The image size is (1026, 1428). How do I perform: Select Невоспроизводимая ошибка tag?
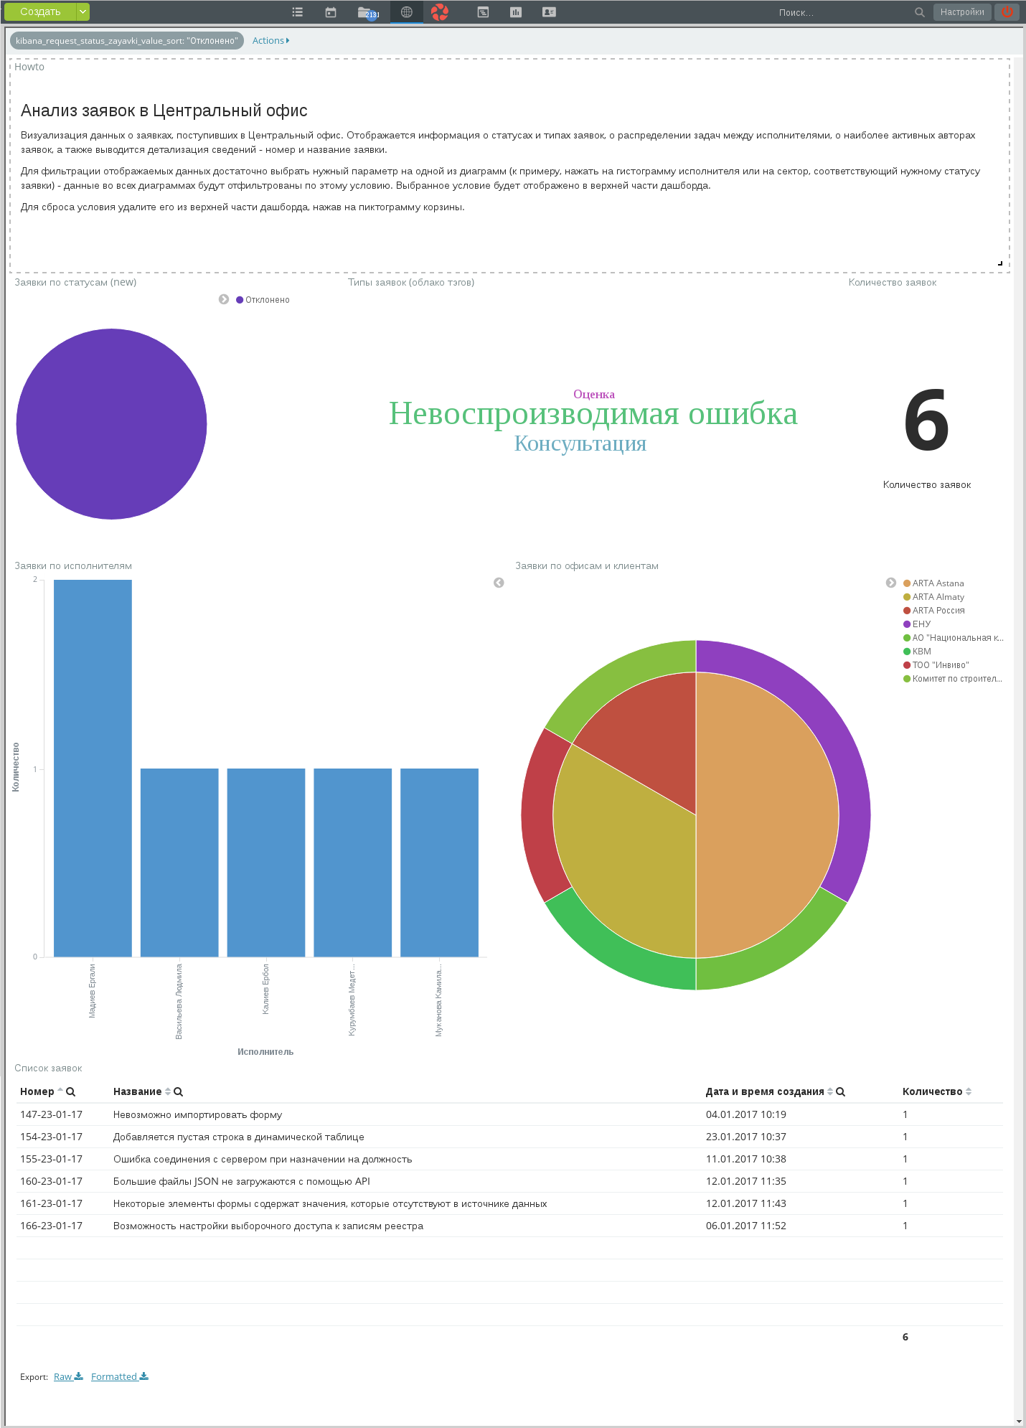point(593,414)
